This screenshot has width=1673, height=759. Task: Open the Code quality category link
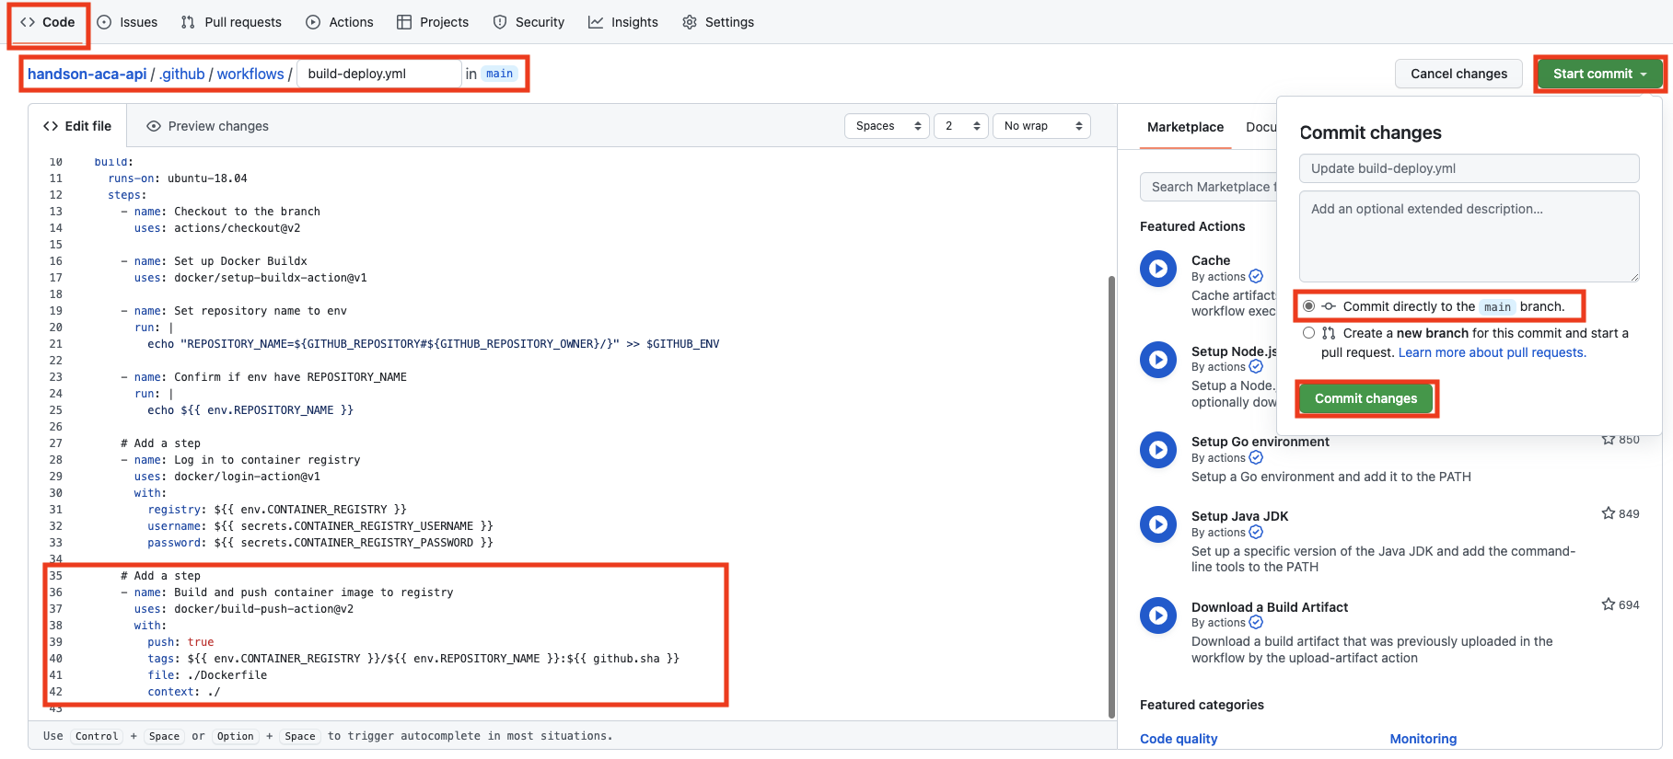pyautogui.click(x=1179, y=739)
